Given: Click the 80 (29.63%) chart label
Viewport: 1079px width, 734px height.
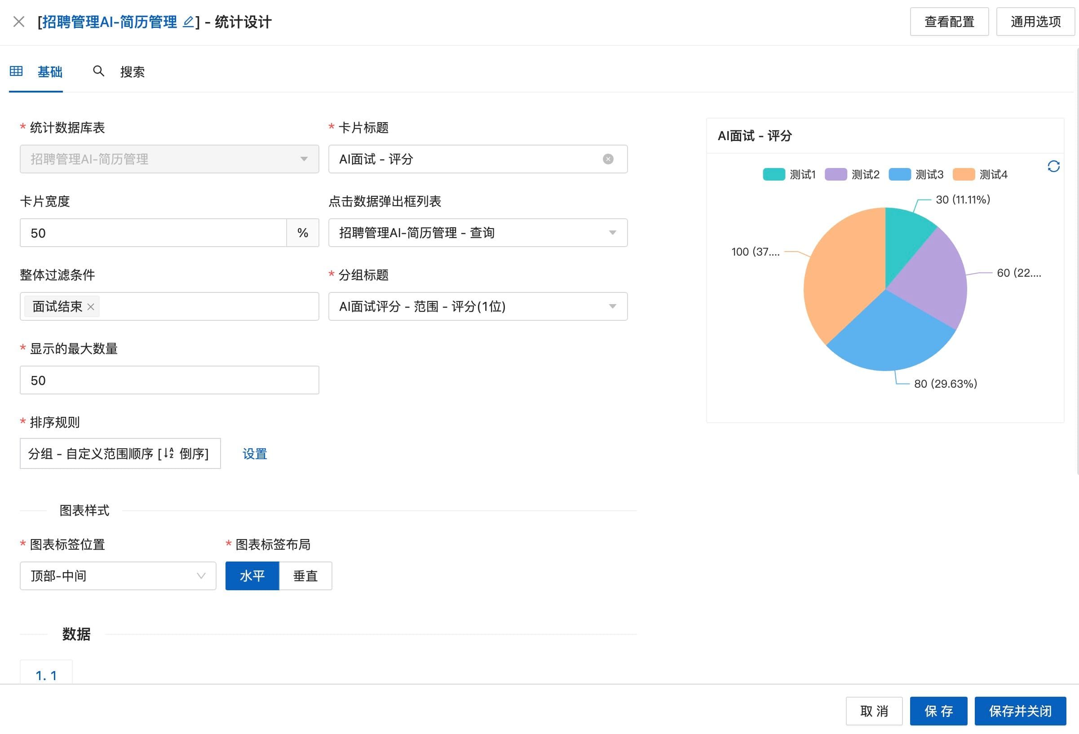Looking at the screenshot, I should 945,384.
